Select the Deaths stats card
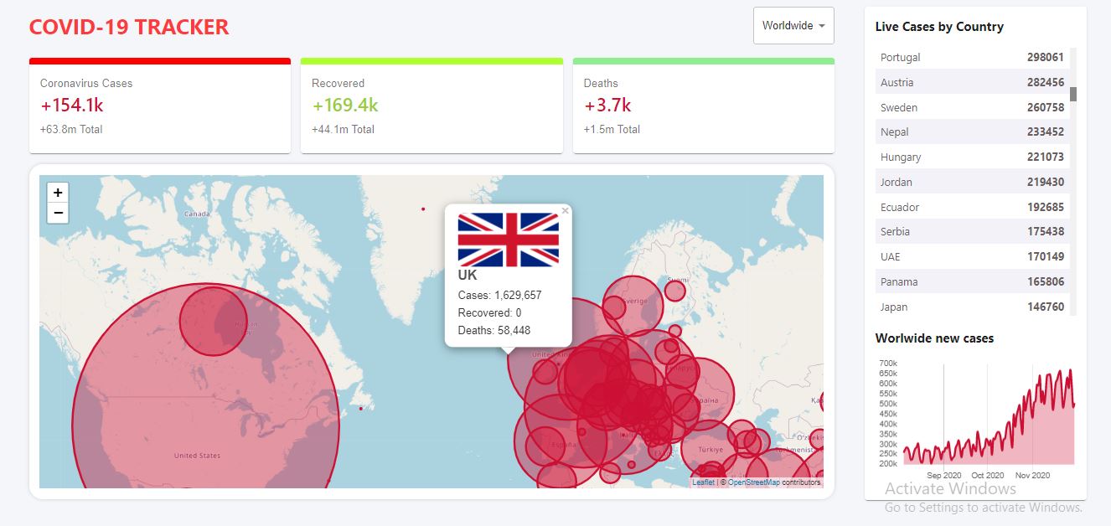Image resolution: width=1111 pixels, height=526 pixels. pos(704,106)
